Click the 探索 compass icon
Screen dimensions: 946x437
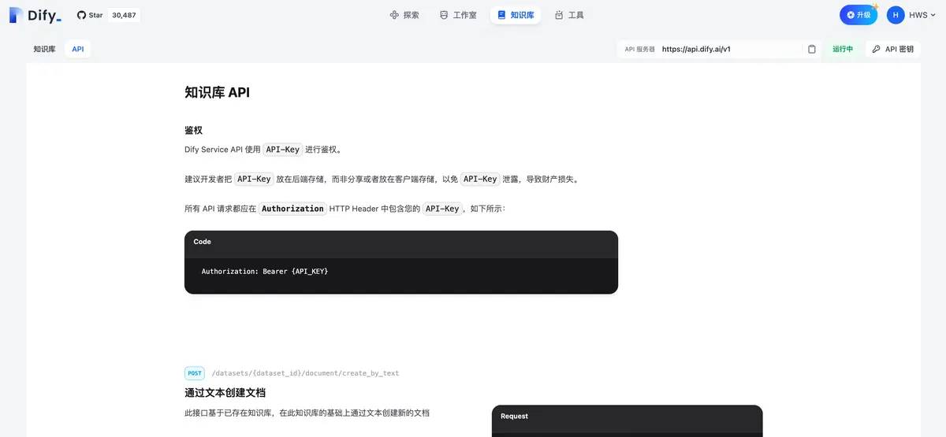394,15
